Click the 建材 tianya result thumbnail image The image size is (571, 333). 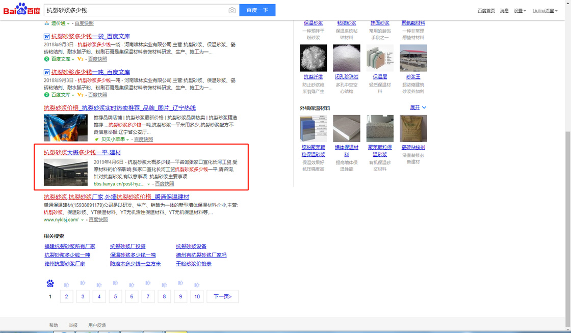coord(66,172)
